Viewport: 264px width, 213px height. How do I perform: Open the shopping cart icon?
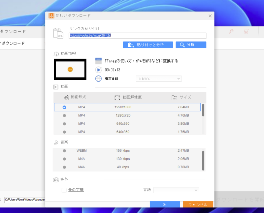246,32
